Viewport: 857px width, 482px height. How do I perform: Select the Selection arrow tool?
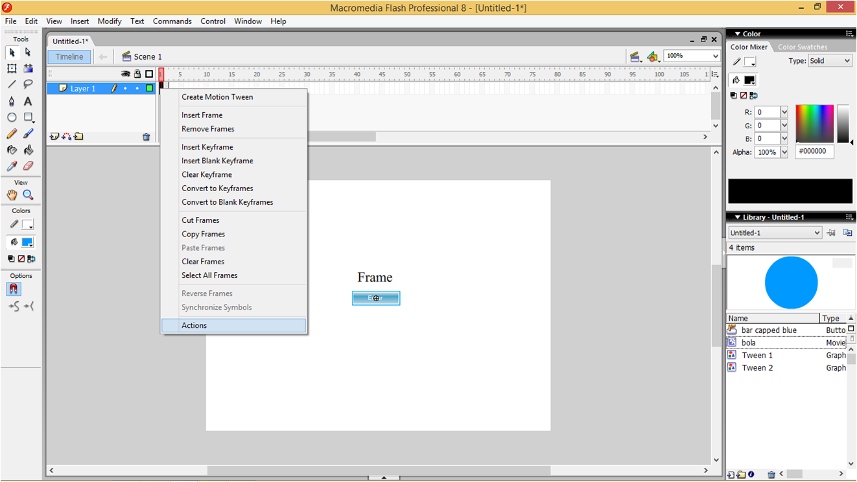click(12, 52)
